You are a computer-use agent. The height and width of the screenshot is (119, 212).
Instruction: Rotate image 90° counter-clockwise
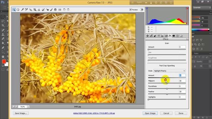click(64, 10)
